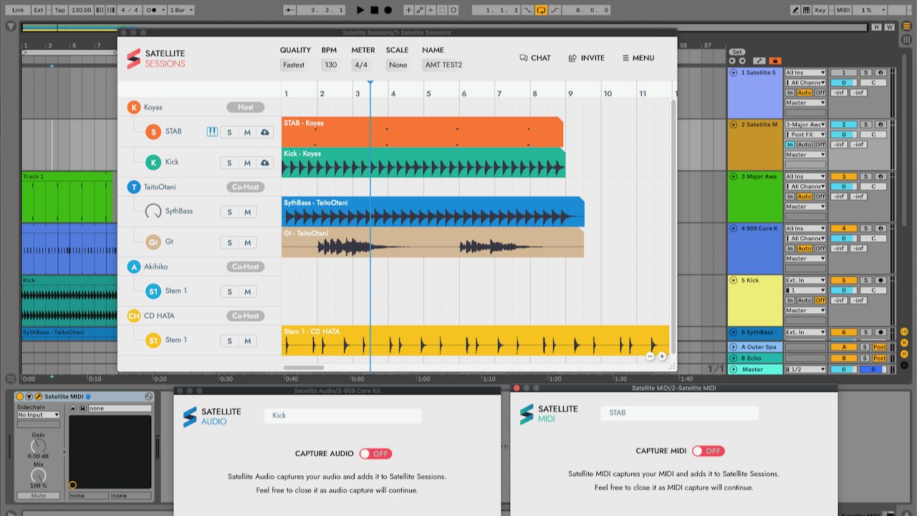Click the SythBass loading spinner icon

point(153,211)
